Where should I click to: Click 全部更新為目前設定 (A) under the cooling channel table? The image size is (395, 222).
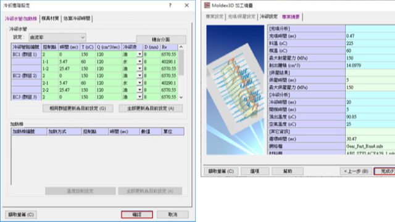point(151,109)
